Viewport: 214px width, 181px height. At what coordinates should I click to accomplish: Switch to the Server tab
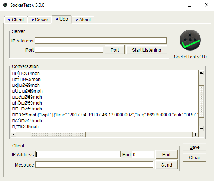pyautogui.click(x=39, y=20)
